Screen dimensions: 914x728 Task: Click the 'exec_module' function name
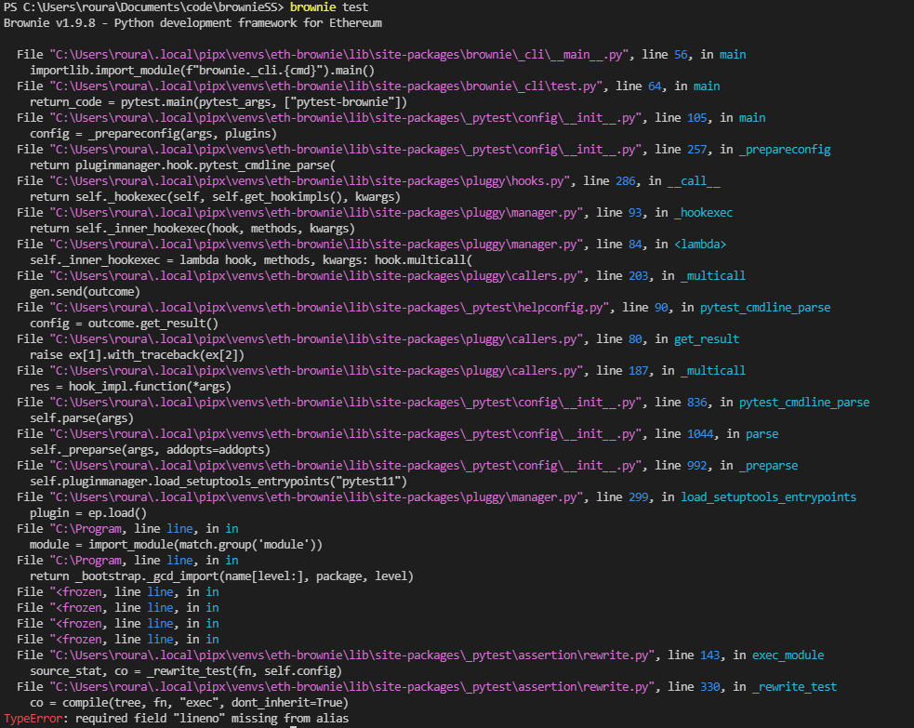(x=788, y=655)
